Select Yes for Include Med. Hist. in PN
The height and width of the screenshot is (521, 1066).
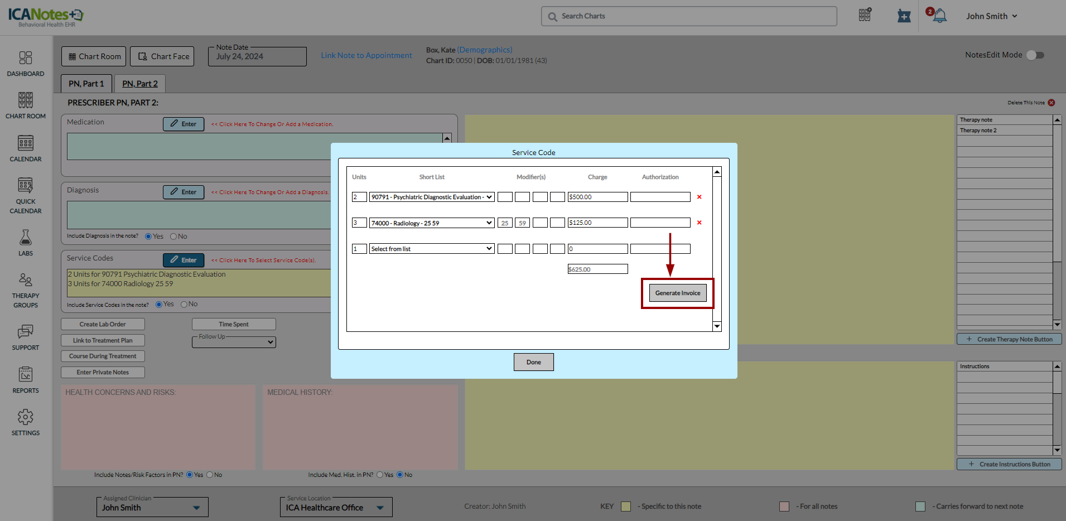click(x=380, y=475)
